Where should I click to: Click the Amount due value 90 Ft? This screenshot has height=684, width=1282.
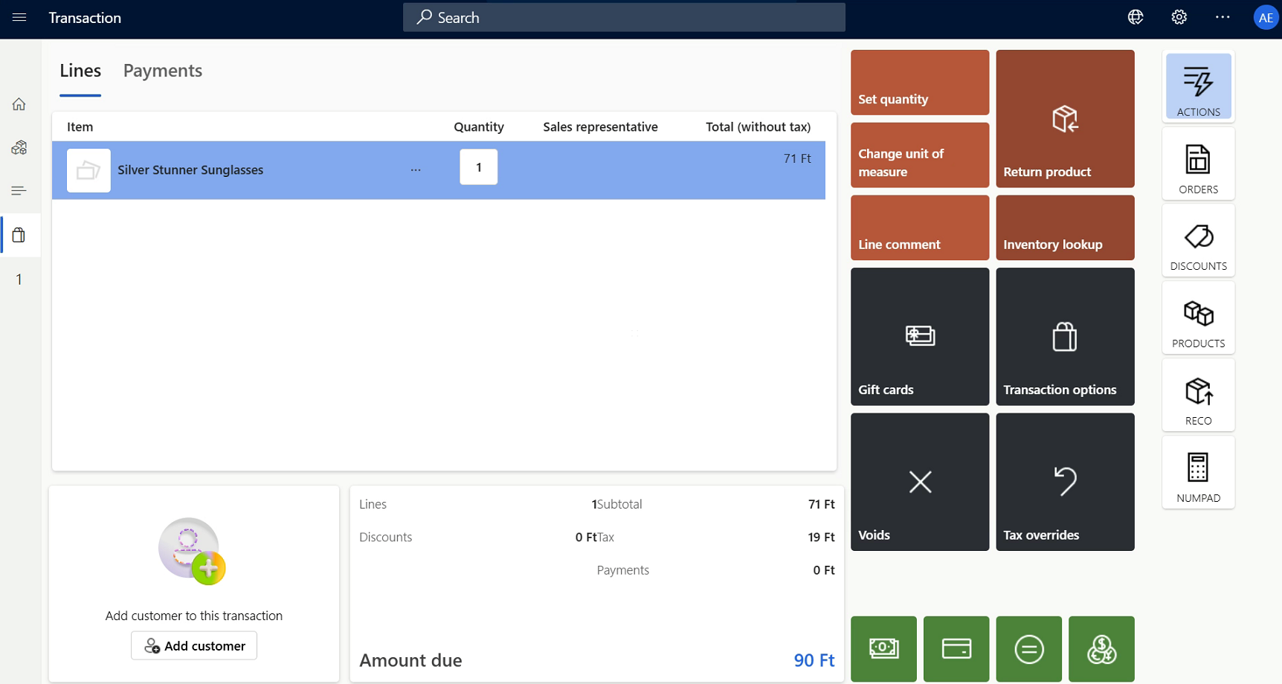click(x=814, y=660)
